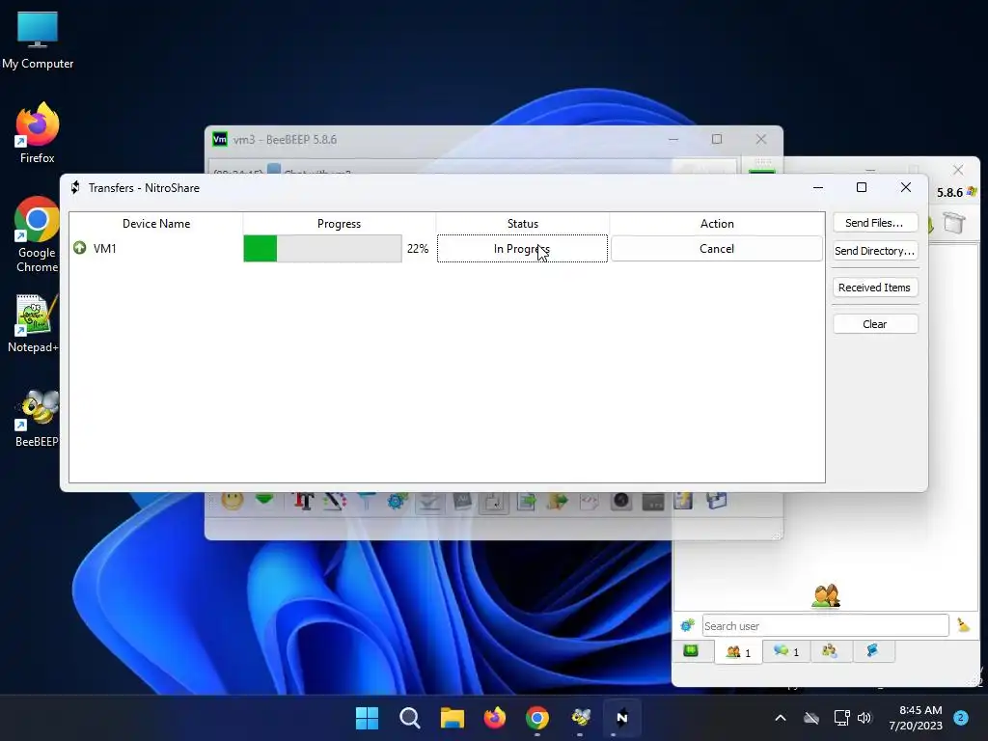Switch to the green BeeBEEP home tab

click(x=691, y=651)
